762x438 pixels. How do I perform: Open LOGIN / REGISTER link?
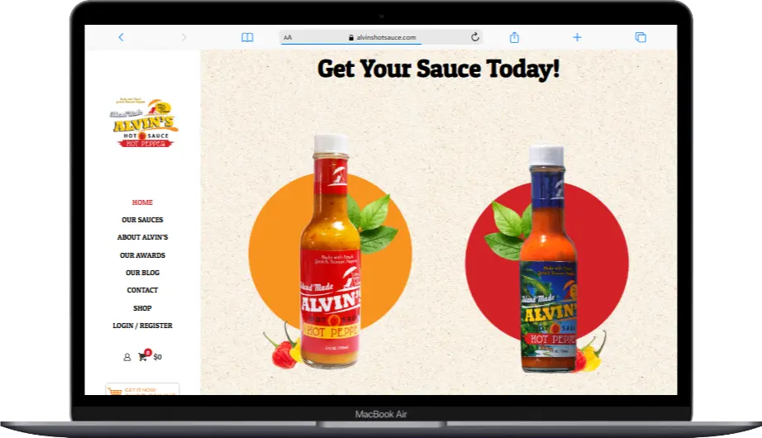142,326
